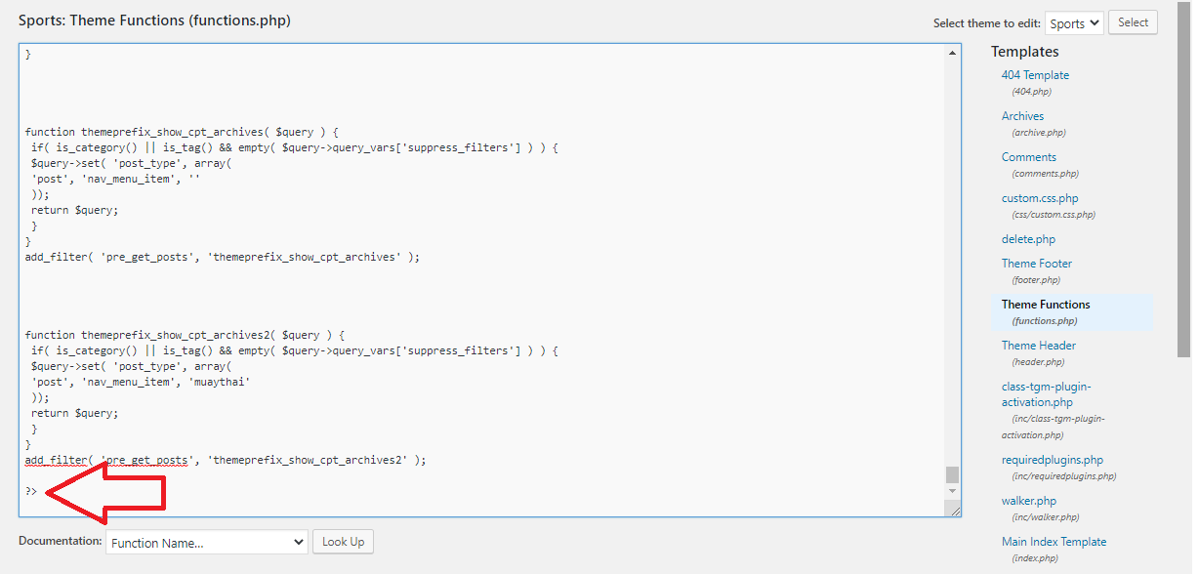
Task: Open the walker.php file link
Action: 1028,501
